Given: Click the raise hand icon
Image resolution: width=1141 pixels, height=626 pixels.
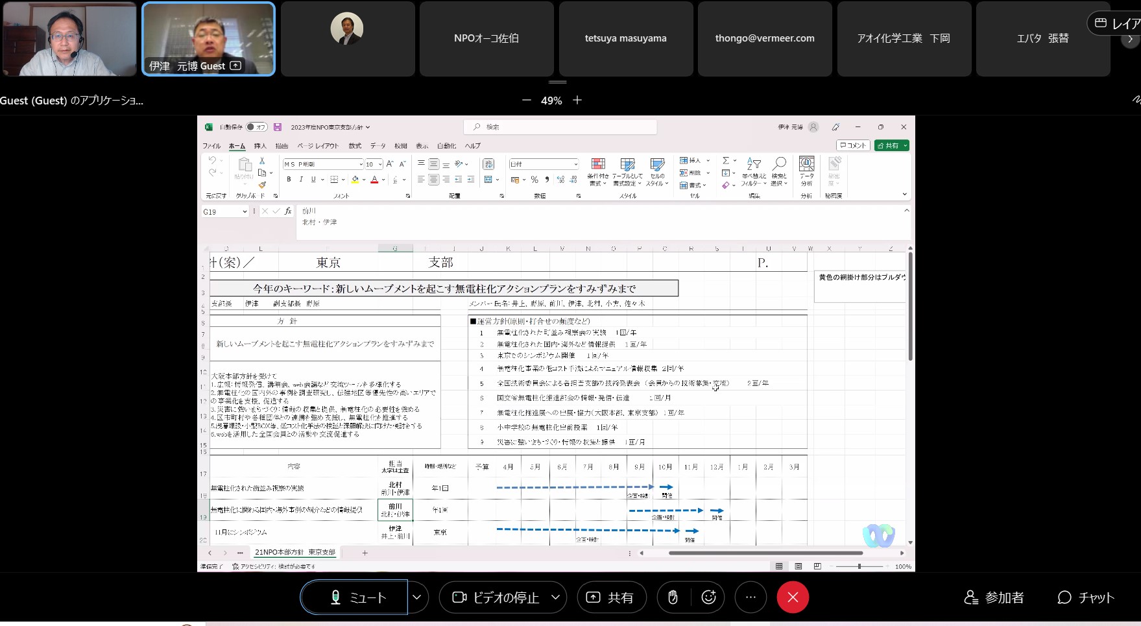Looking at the screenshot, I should click(x=673, y=597).
